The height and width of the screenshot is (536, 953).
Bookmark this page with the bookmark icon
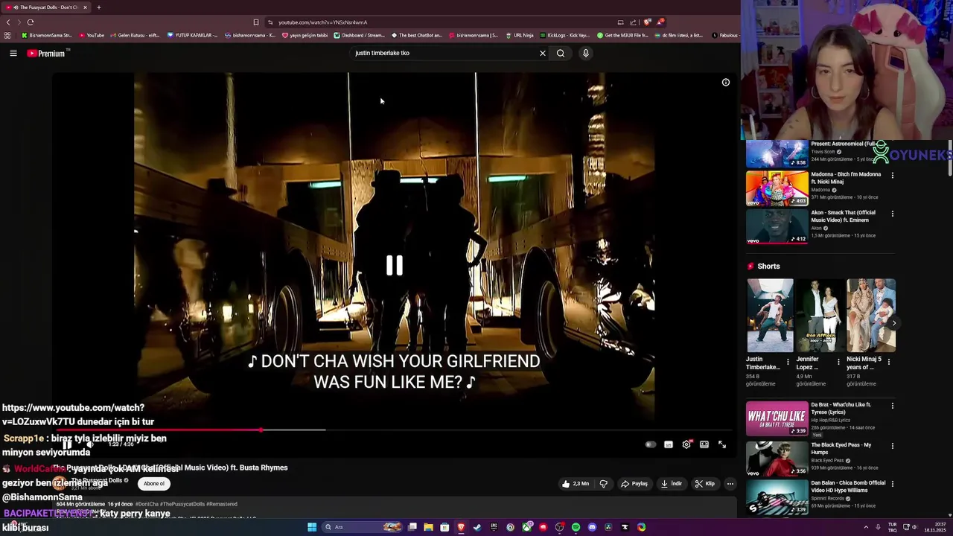click(256, 22)
